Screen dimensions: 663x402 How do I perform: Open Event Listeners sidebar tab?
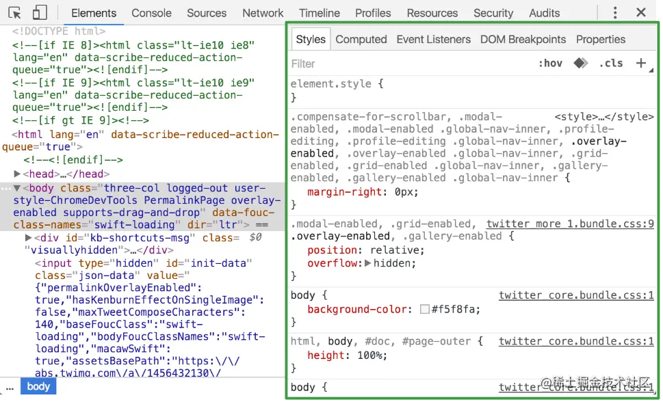click(433, 40)
